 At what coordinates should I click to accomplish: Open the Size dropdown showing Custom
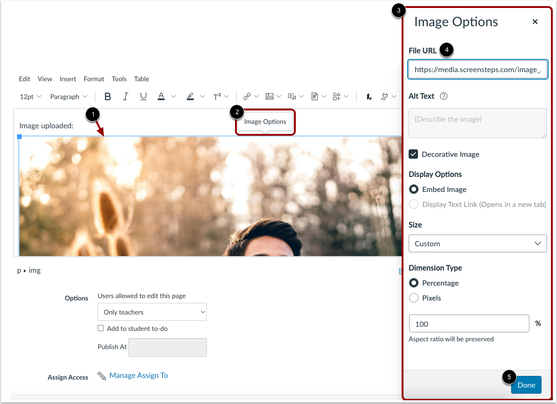pyautogui.click(x=477, y=243)
